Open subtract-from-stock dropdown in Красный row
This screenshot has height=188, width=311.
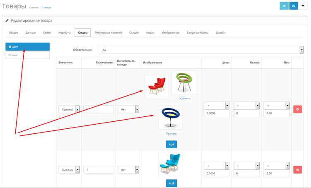point(128,109)
